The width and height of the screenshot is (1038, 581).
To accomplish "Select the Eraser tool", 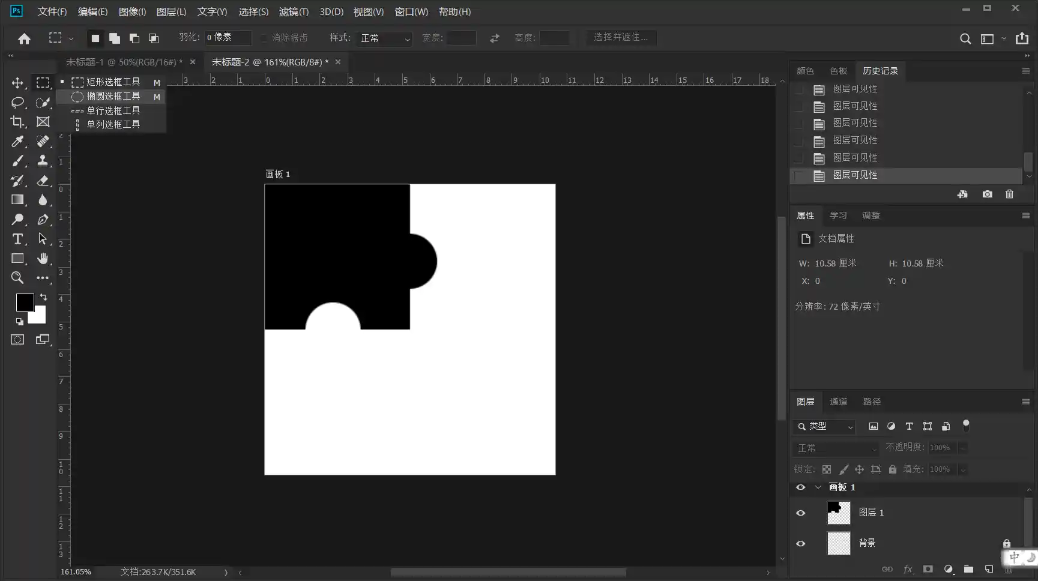I will coord(43,181).
